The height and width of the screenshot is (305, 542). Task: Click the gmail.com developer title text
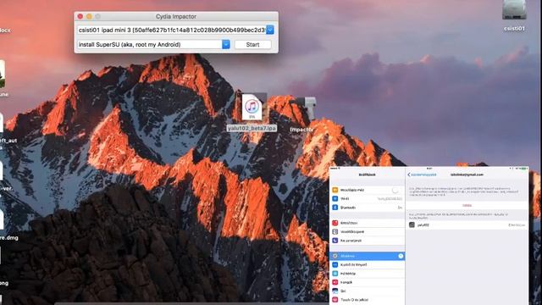tap(467, 175)
